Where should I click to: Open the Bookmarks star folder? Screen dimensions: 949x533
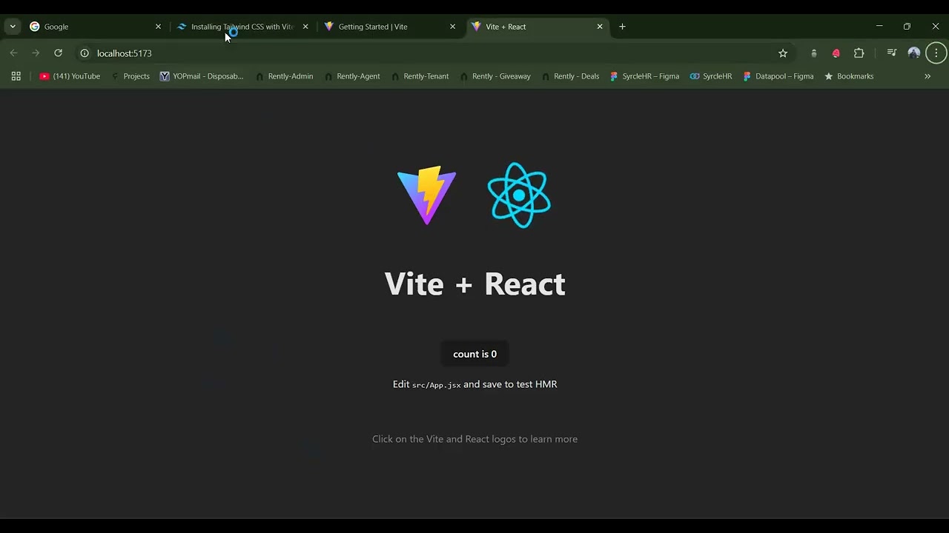point(849,76)
